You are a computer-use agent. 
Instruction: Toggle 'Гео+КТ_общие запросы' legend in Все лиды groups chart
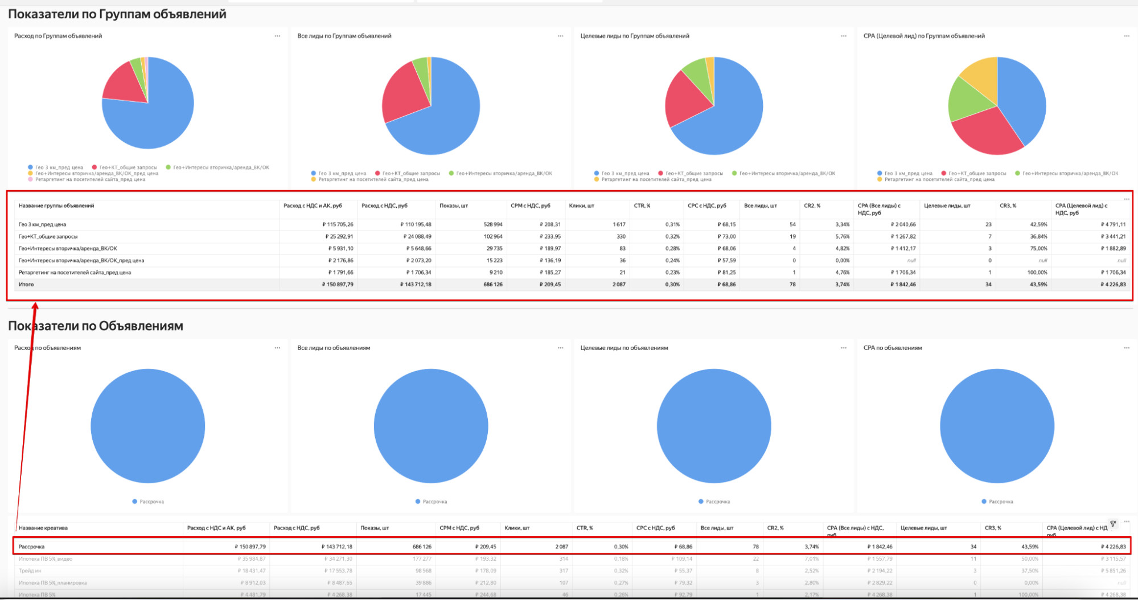tap(410, 173)
